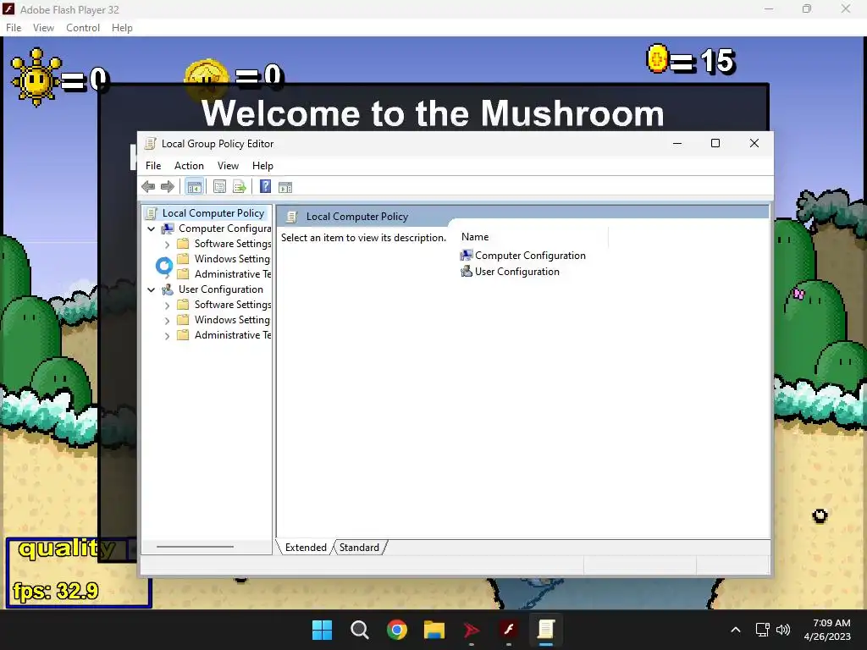Click the blue question mark Help toolbar icon
This screenshot has width=867, height=650.
click(265, 187)
